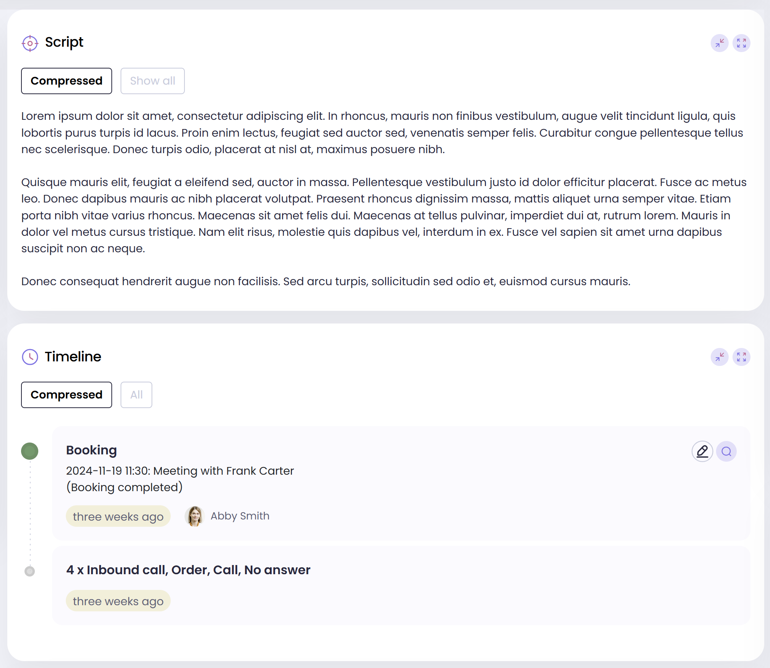The height and width of the screenshot is (668, 770).
Task: Collapse the Script panel
Action: [719, 43]
